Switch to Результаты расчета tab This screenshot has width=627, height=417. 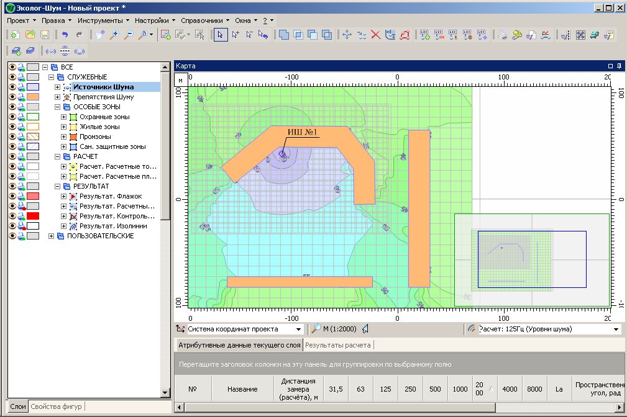click(x=338, y=345)
